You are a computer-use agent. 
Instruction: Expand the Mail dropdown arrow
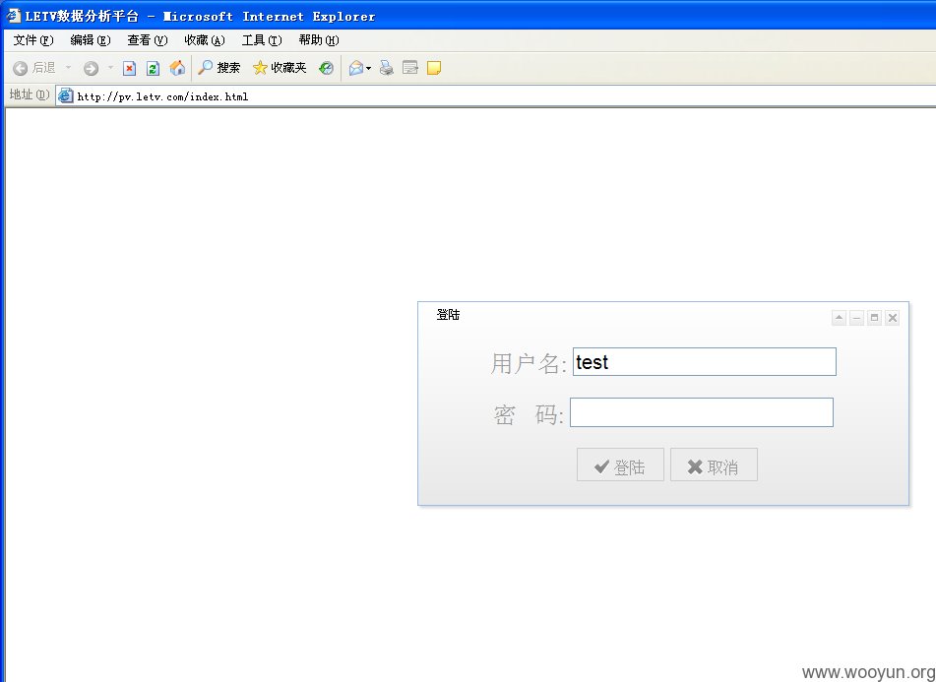tap(368, 69)
